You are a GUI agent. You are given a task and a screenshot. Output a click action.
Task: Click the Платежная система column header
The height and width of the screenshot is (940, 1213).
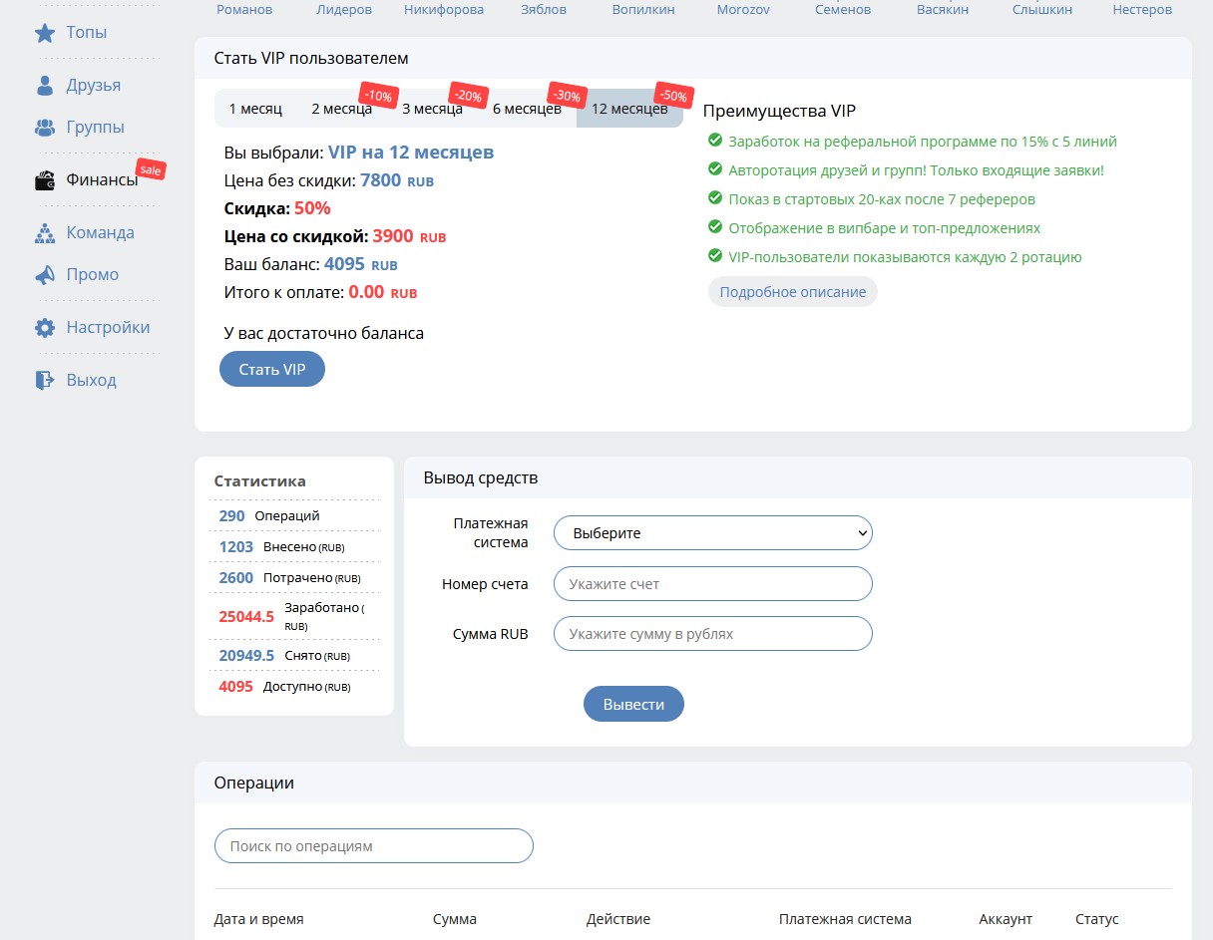845,919
